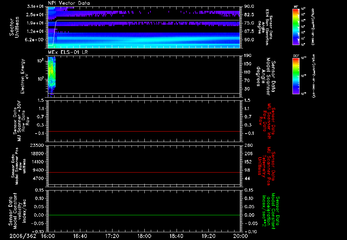Click the '90.0' sun elevation tick label
This screenshot has height=240, width=347.
click(249, 6)
